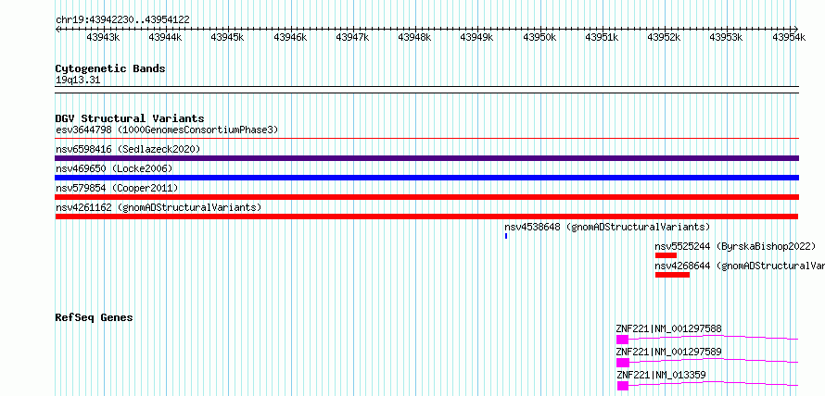The width and height of the screenshot is (825, 396).
Task: Open nsv4261162 gnomAD variant label
Action: 159,207
